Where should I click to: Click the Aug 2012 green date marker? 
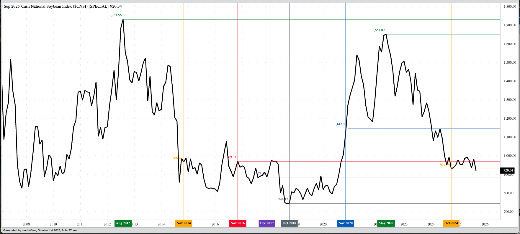[x=123, y=223]
